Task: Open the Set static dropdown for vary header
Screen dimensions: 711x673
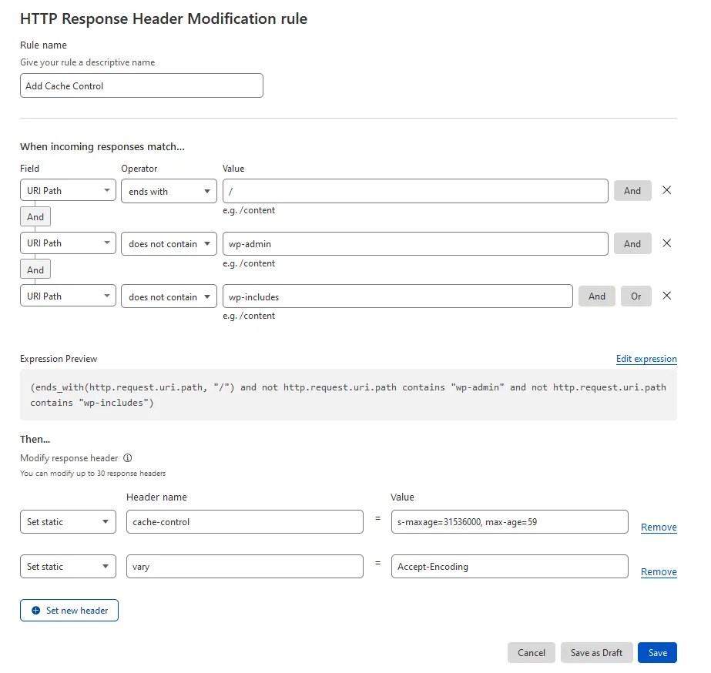Action: (x=68, y=566)
